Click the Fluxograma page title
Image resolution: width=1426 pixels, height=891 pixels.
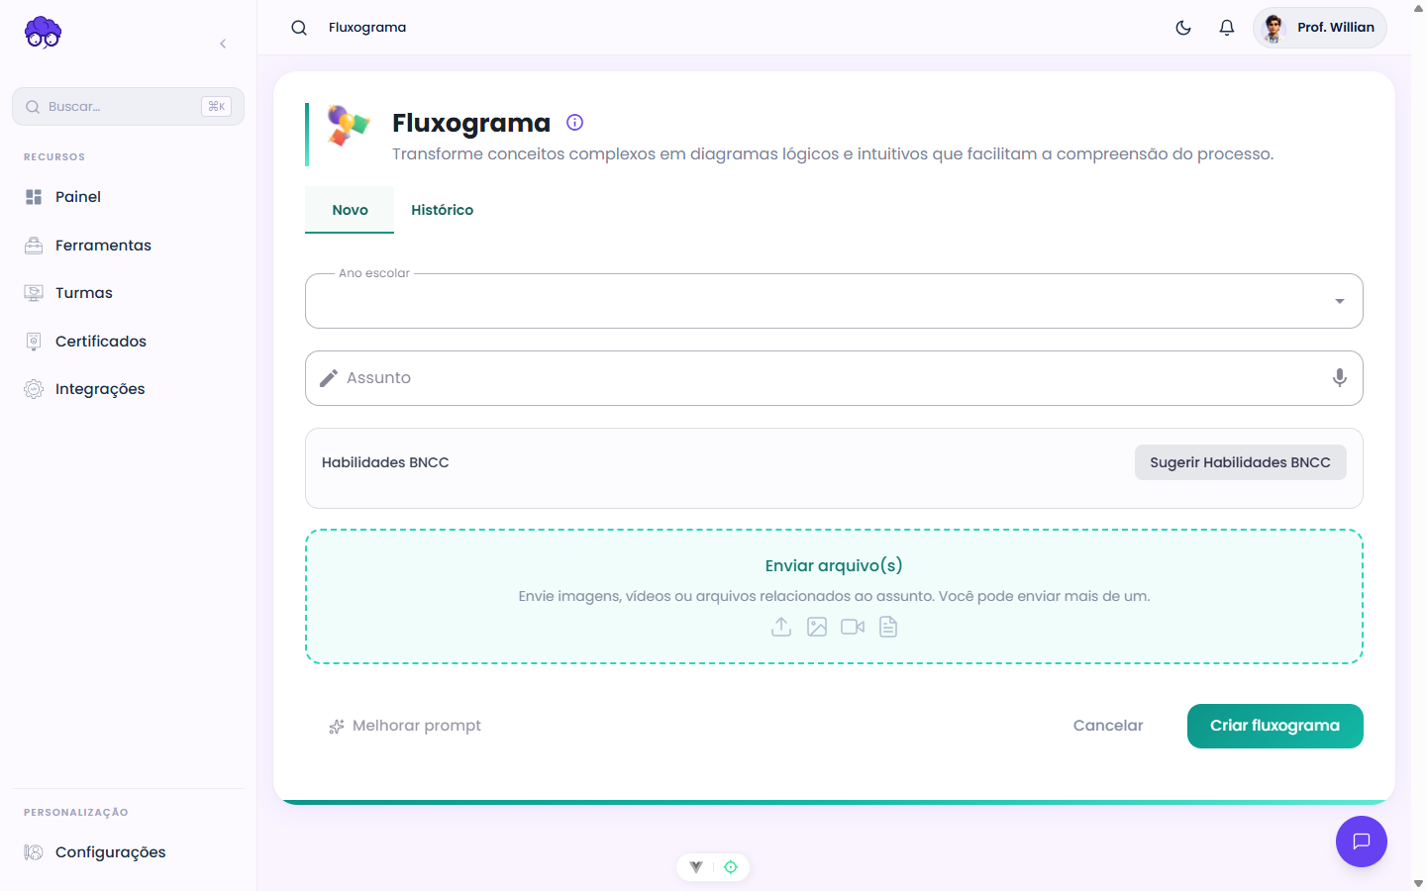(471, 123)
